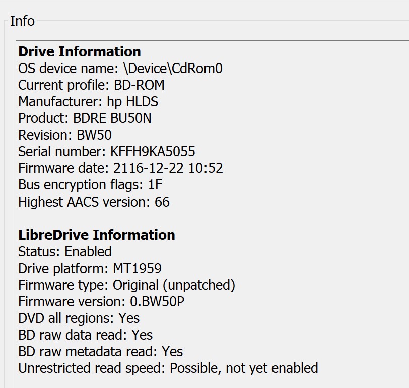Click the Info group box label
The image size is (409, 388).
pos(22,21)
